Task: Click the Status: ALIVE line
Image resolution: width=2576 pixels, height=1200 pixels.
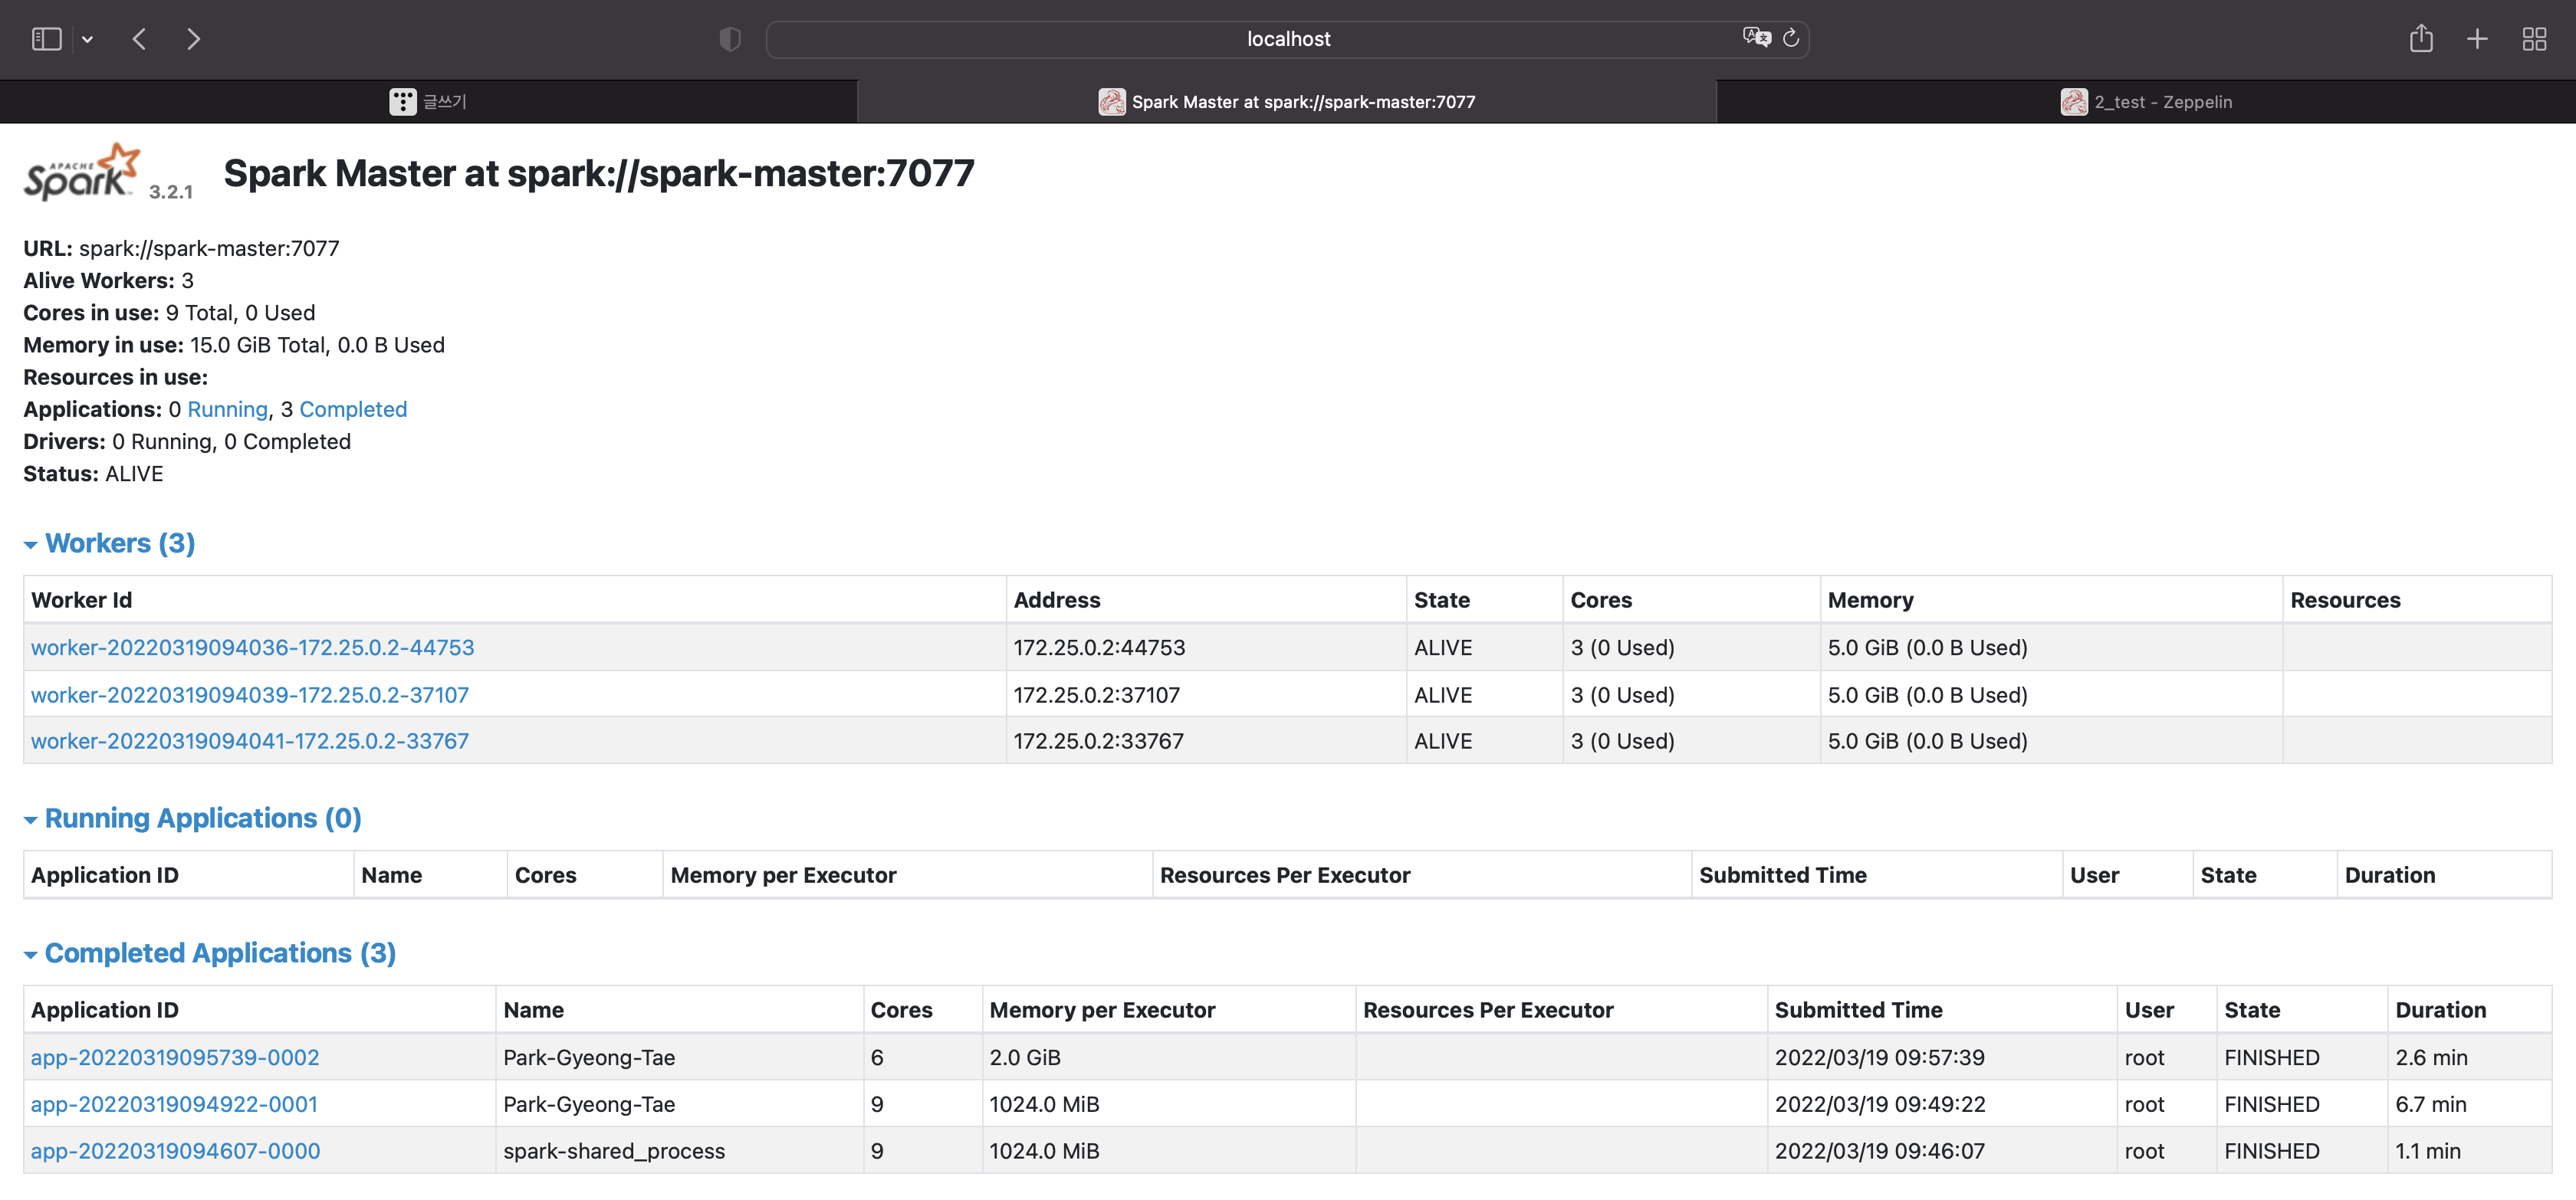Action: pos(93,474)
